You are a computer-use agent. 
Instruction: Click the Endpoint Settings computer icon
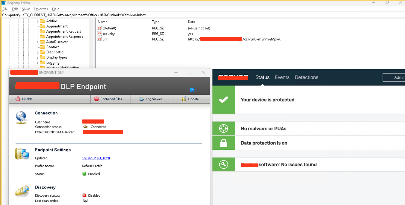(22, 154)
